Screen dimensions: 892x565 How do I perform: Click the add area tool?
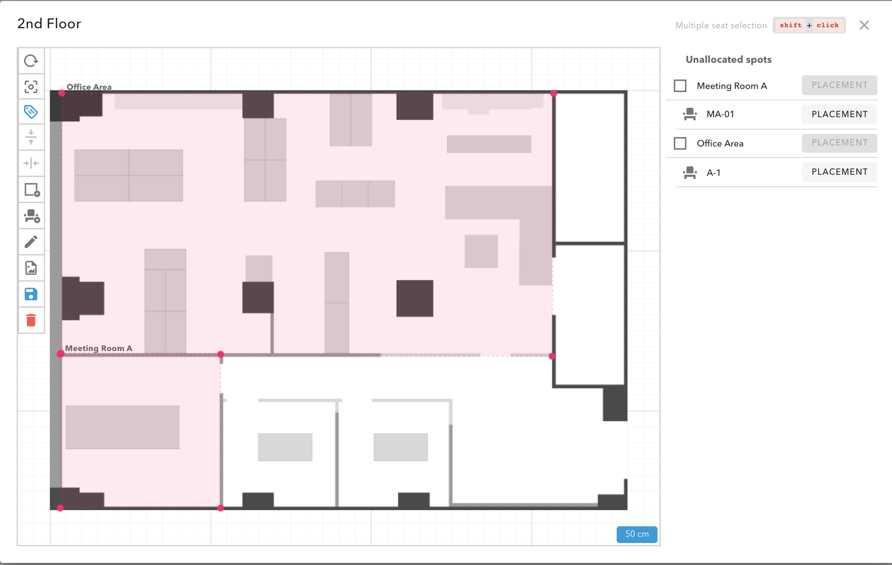point(31,189)
